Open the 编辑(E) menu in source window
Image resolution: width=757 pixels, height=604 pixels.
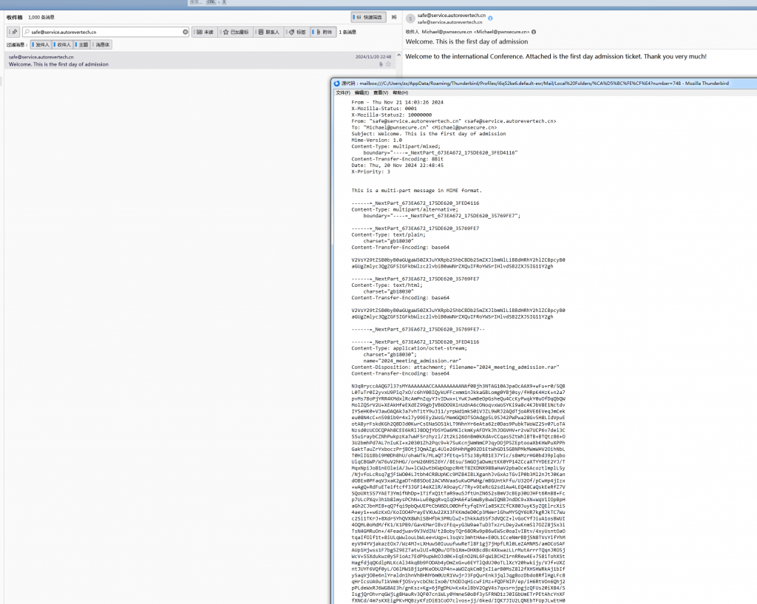(x=361, y=92)
